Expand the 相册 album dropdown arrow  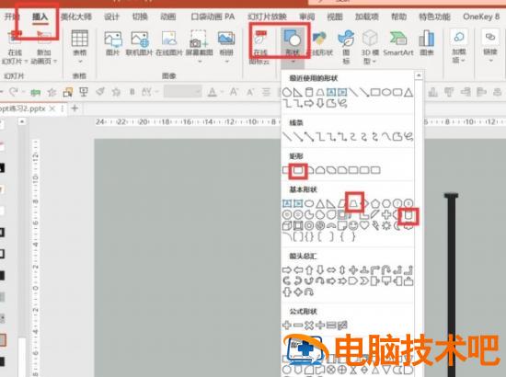226,62
